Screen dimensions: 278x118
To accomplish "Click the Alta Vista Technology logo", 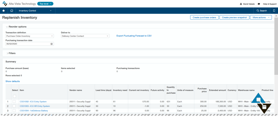I will point(5,3).
